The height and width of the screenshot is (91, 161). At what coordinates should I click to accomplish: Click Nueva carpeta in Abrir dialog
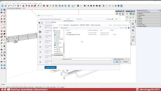coord(64,28)
